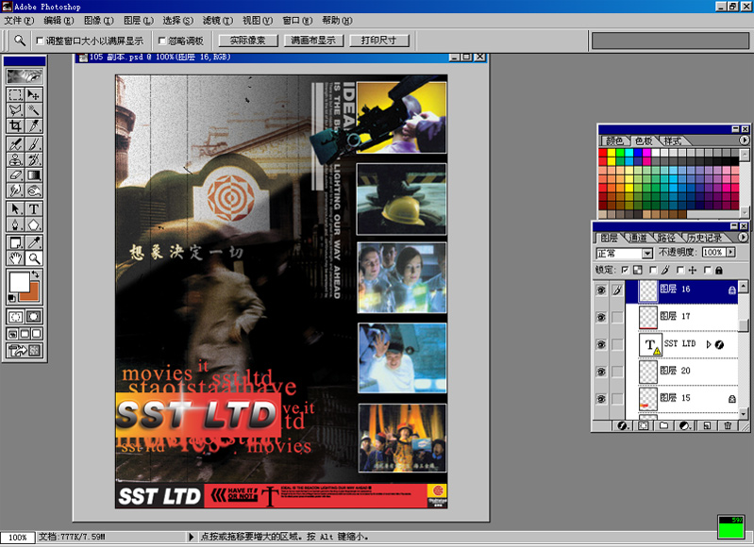
Task: Select the Polygonal Lasso tool
Action: 15,110
